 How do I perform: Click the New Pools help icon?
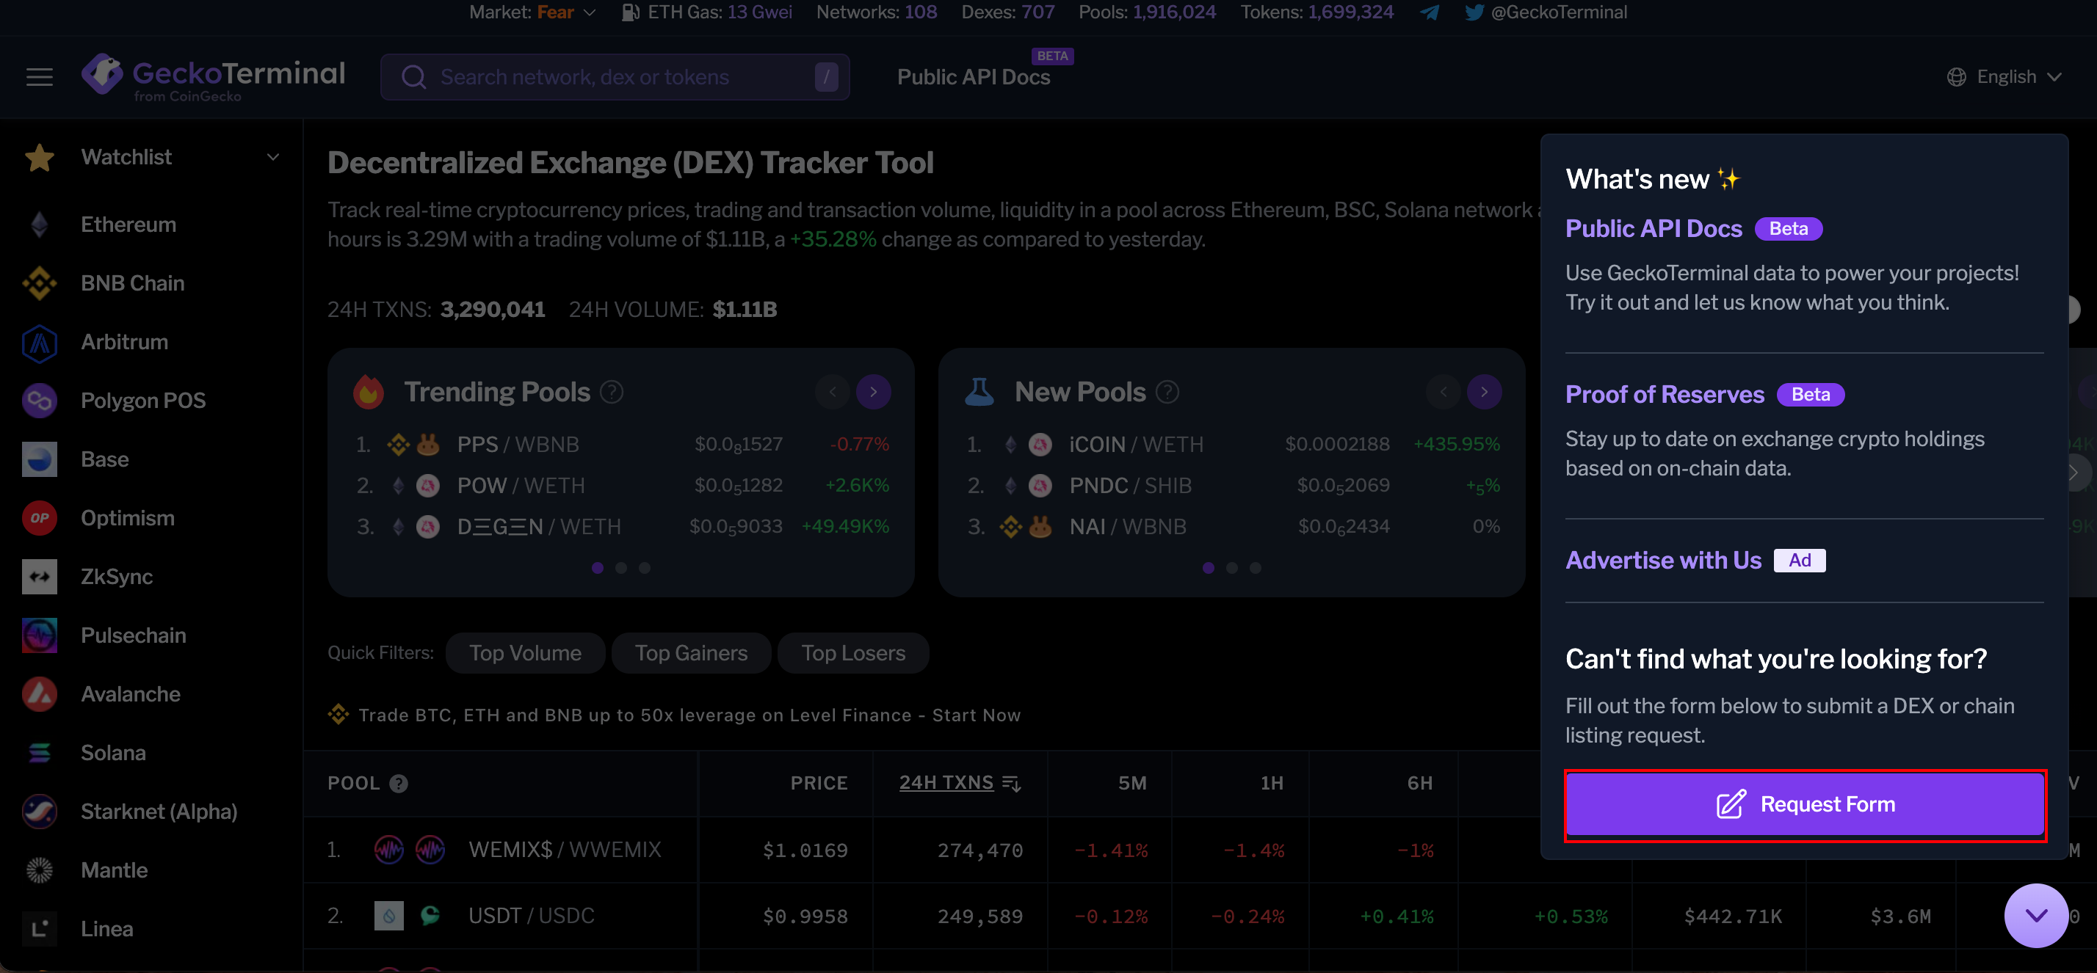tap(1167, 392)
